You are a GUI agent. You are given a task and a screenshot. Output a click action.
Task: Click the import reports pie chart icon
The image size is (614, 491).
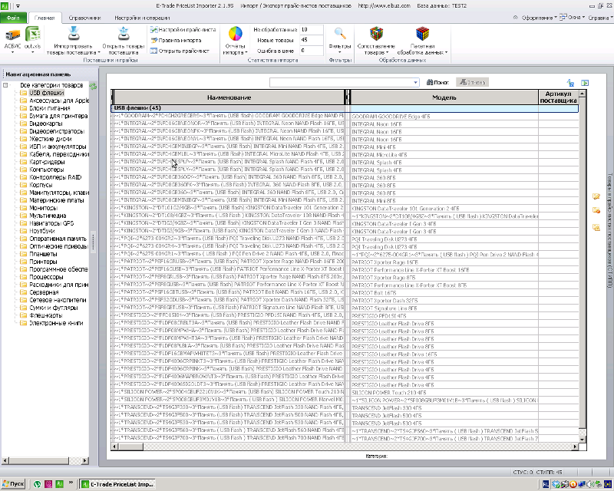(236, 34)
